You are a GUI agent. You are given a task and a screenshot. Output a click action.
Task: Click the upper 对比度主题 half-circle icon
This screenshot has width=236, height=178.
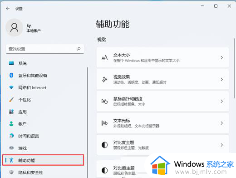point(104,145)
